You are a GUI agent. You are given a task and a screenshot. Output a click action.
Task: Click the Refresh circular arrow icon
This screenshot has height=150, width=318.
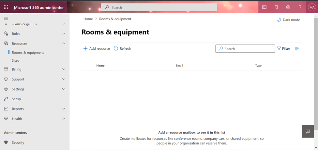[116, 48]
